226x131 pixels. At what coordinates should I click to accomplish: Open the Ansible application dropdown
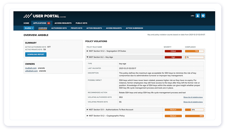29,28
